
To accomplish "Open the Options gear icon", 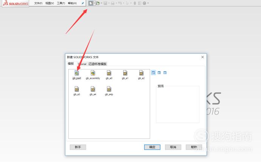I will tap(145, 3).
